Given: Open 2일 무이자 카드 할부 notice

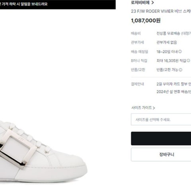Looking at the screenshot, I should pyautogui.click(x=174, y=84).
